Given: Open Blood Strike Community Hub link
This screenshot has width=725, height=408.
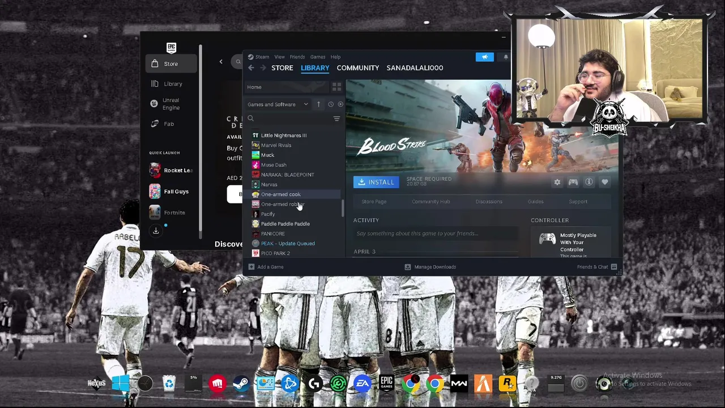Looking at the screenshot, I should coord(431,202).
